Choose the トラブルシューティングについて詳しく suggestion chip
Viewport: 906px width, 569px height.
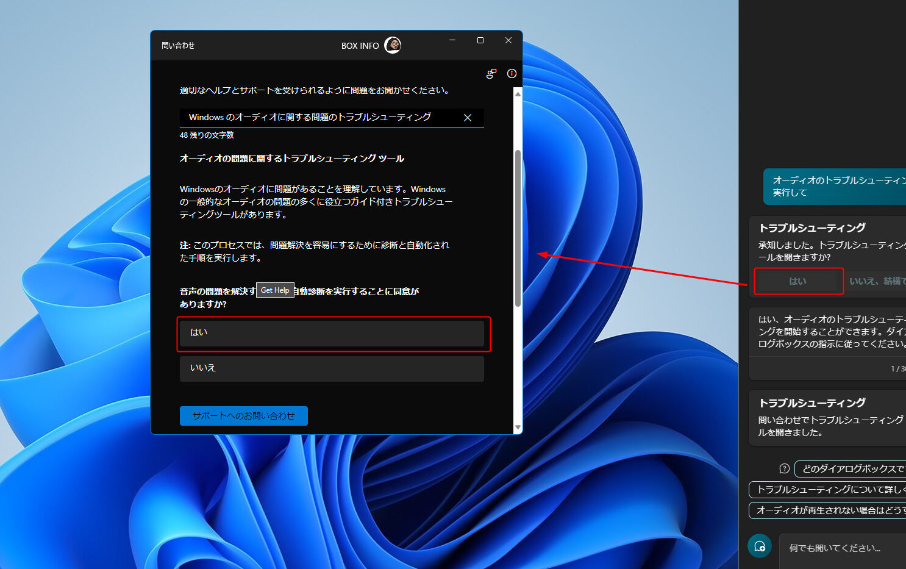pyautogui.click(x=827, y=489)
